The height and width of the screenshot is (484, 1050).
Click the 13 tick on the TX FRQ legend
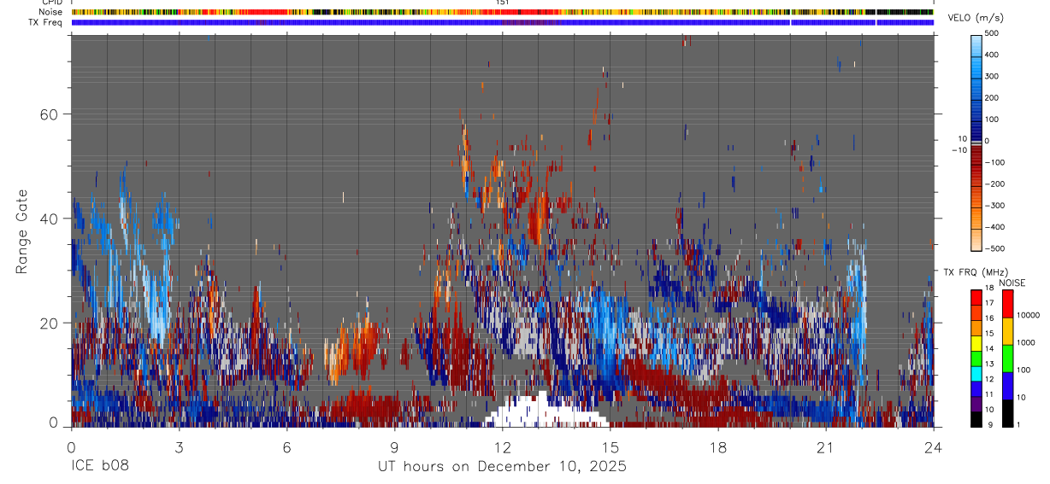989,364
